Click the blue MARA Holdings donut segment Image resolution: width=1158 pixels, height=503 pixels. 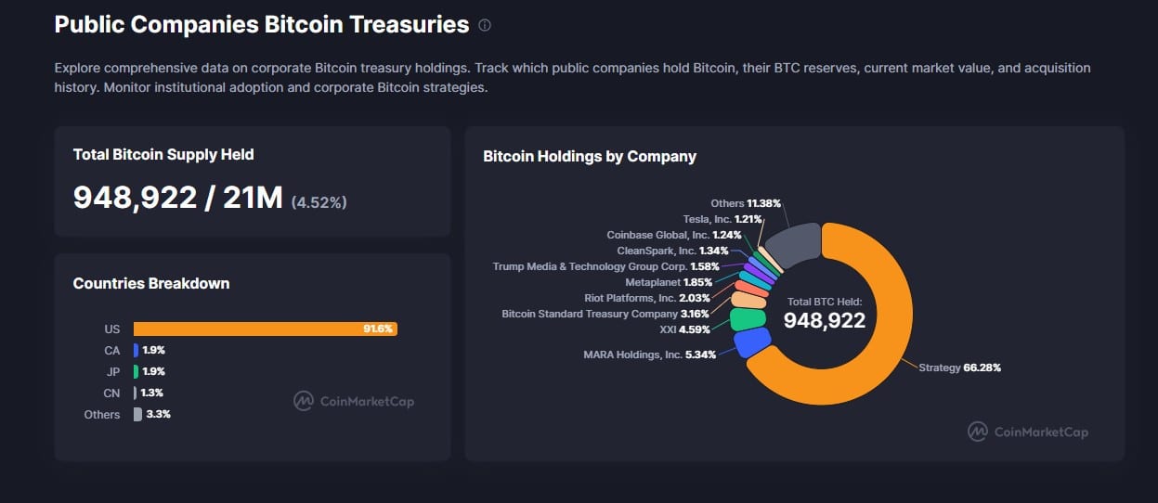[750, 343]
